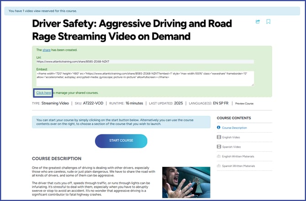Click the info icon next to Course Description
Image resolution: width=306 pixels, height=201 pixels.
coord(219,128)
